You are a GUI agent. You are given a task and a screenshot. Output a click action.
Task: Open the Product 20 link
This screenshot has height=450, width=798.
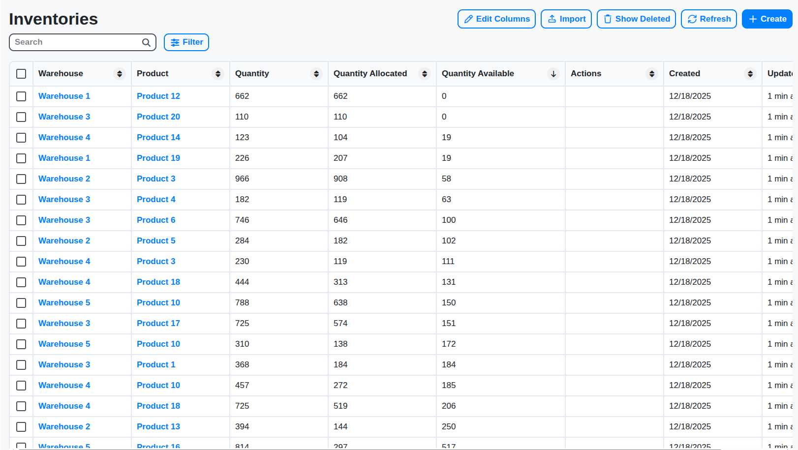pos(158,117)
